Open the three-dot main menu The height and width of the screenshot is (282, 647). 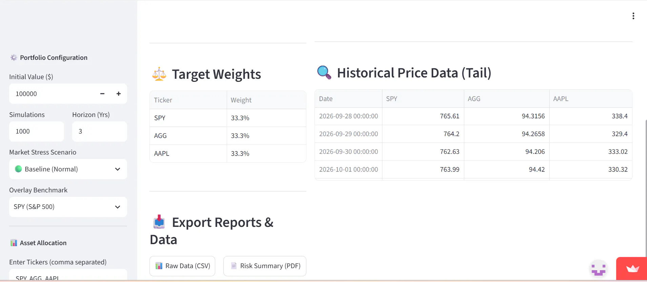(633, 16)
